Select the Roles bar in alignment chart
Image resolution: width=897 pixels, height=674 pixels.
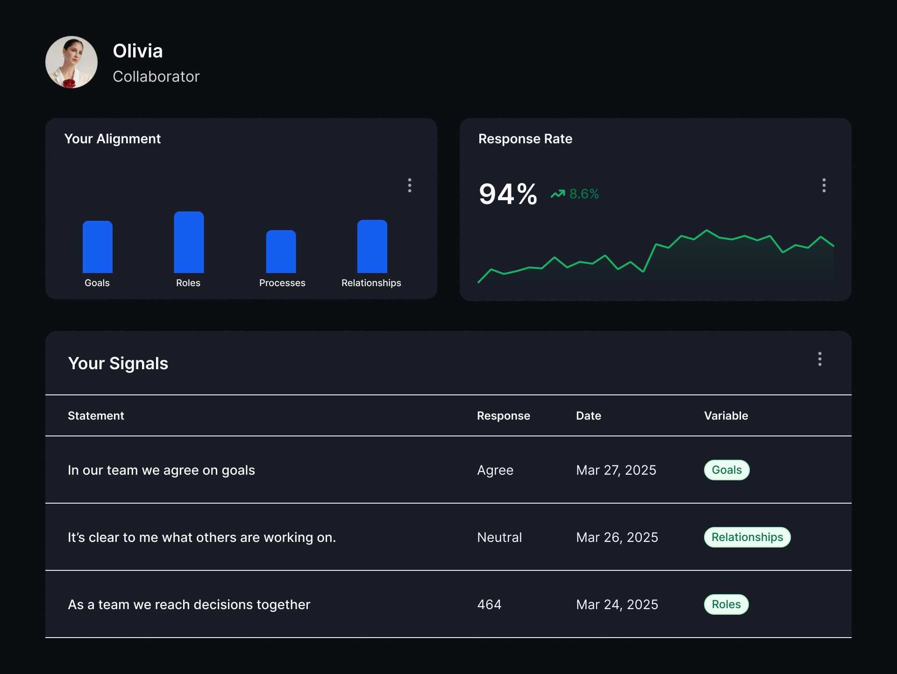189,242
